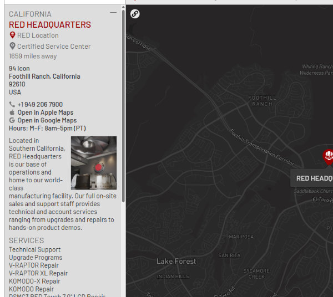This screenshot has height=297, width=333.
Task: Click the Whiting Ranch Wilderness Park label
Action: tap(316, 70)
